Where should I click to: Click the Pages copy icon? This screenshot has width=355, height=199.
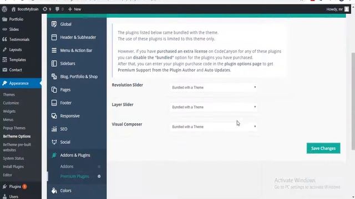[x=54, y=90]
